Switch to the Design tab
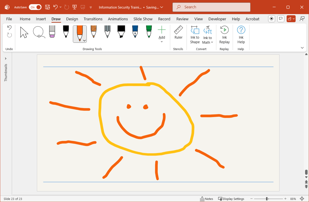This screenshot has width=309, height=202. [x=72, y=19]
